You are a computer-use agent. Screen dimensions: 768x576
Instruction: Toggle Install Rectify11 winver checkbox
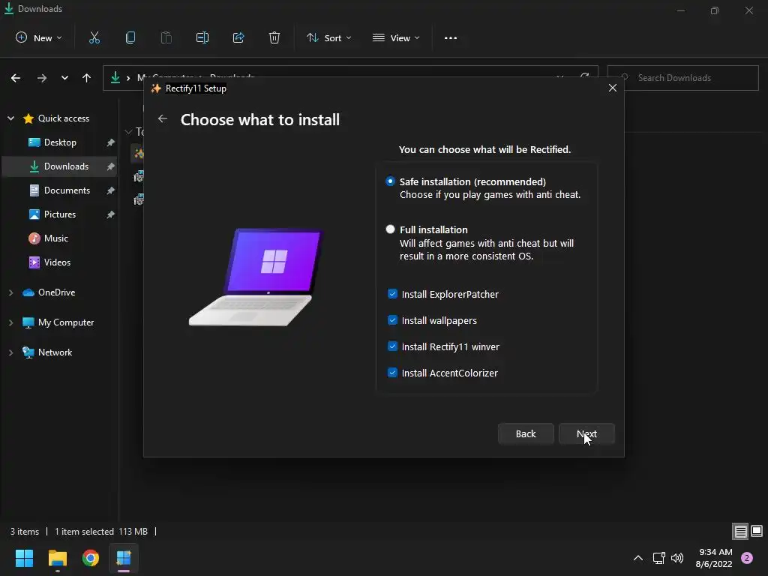tap(392, 346)
